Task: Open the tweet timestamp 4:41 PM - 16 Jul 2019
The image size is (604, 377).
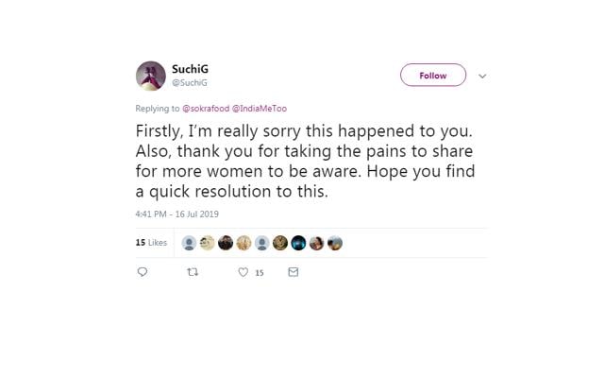Action: (x=176, y=214)
